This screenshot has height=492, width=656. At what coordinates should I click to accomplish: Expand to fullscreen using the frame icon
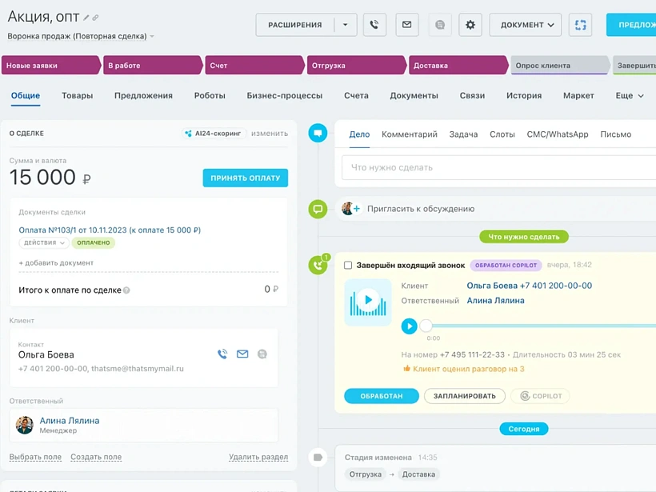pos(580,24)
